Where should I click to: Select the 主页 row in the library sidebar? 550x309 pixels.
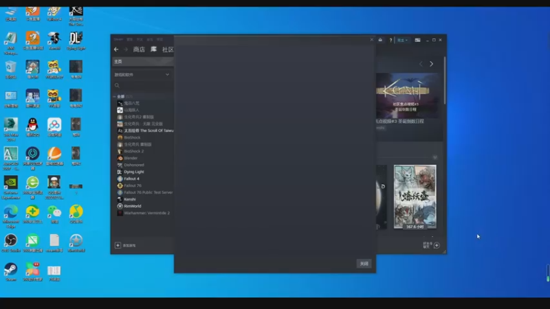coord(143,61)
